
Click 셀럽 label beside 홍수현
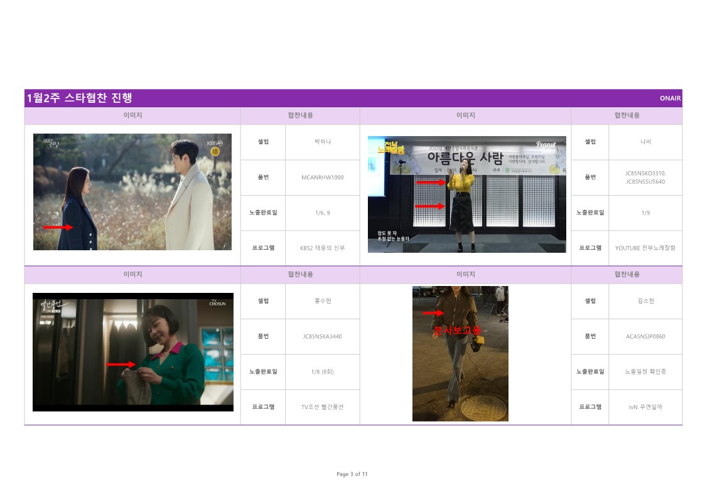[x=263, y=301]
